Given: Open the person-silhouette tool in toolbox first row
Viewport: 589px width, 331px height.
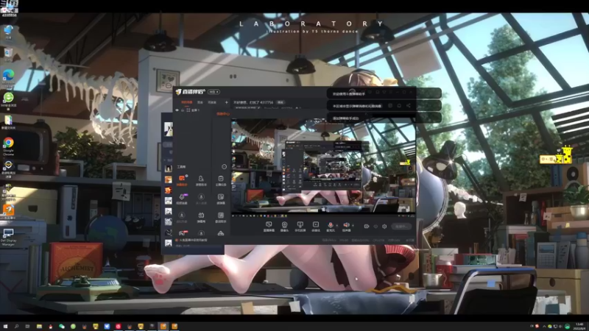Looking at the screenshot, I should point(201,180).
